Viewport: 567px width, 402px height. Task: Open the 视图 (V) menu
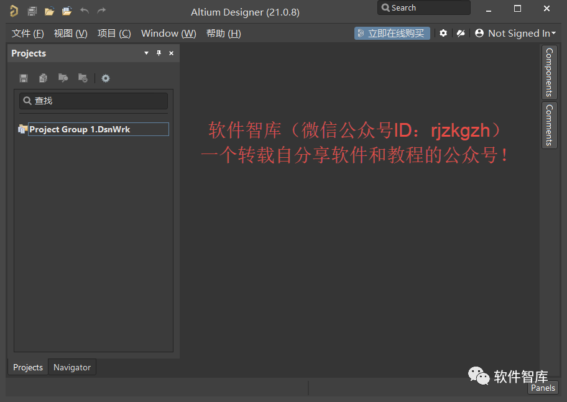[70, 34]
